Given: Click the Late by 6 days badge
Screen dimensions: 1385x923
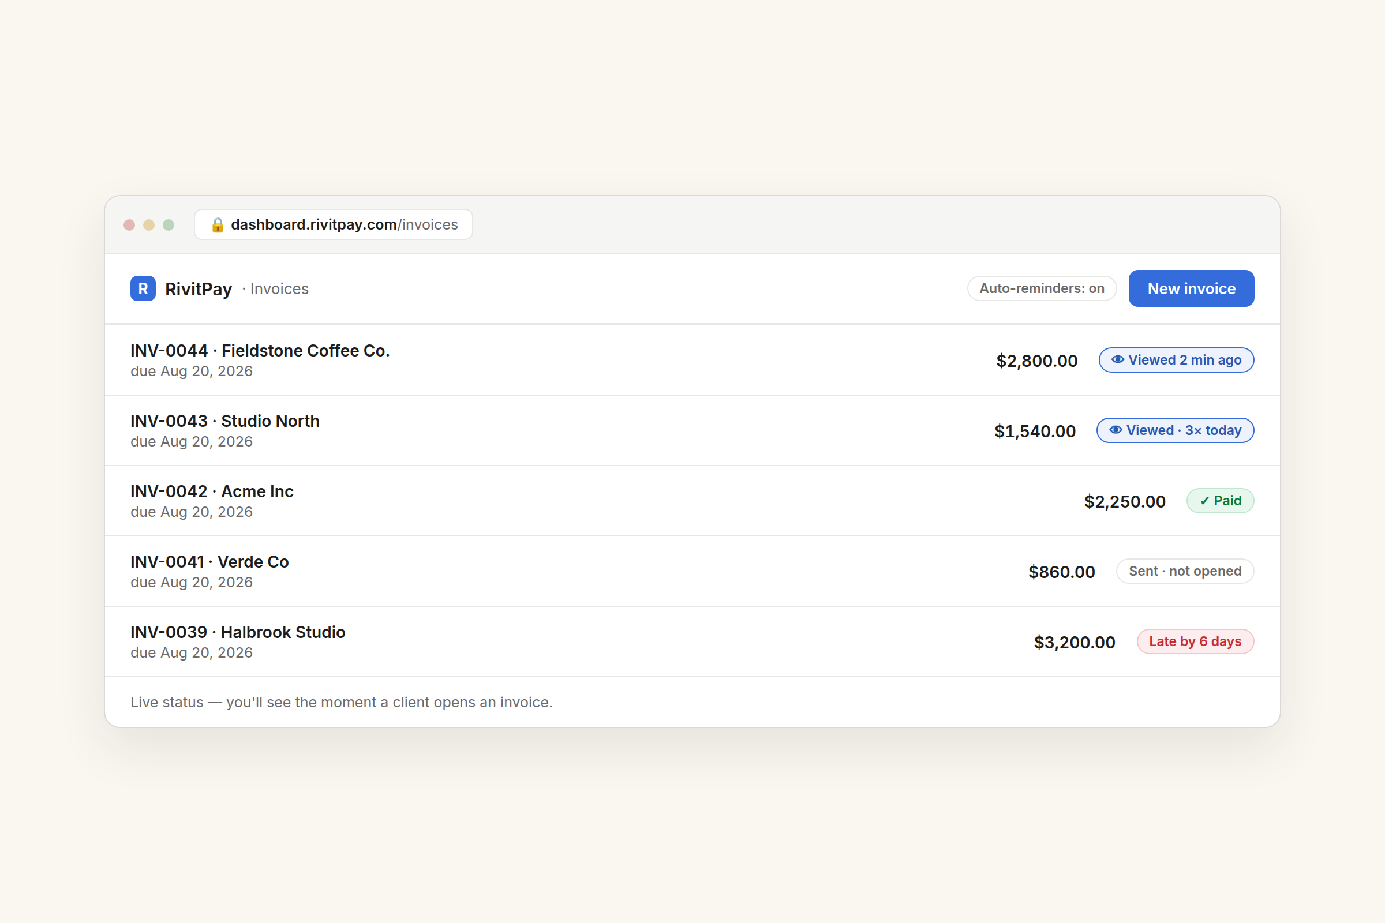Looking at the screenshot, I should click(1195, 641).
